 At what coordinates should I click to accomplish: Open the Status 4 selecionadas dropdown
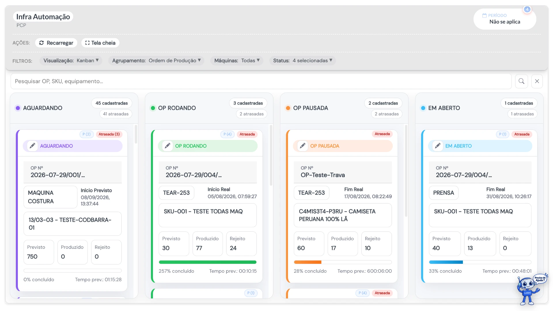[303, 60]
